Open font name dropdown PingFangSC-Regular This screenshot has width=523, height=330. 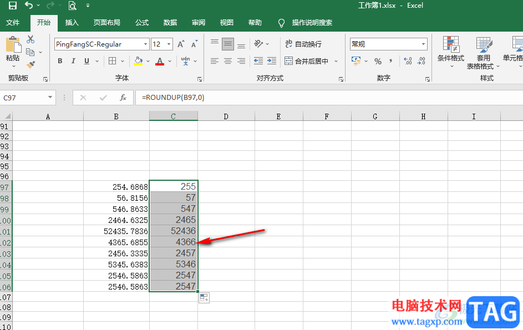click(145, 44)
